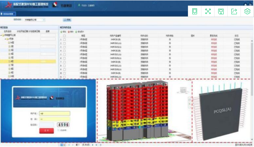Image resolution: width=254 pixels, height=147 pixels.
Task: Activate the fullscreen expand arrows icon
Action: pos(208,11)
